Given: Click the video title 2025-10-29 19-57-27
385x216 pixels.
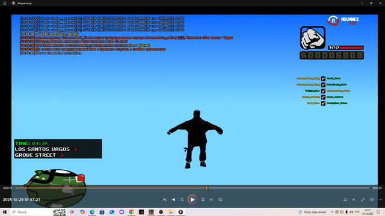Looking at the screenshot, I should point(22,200).
